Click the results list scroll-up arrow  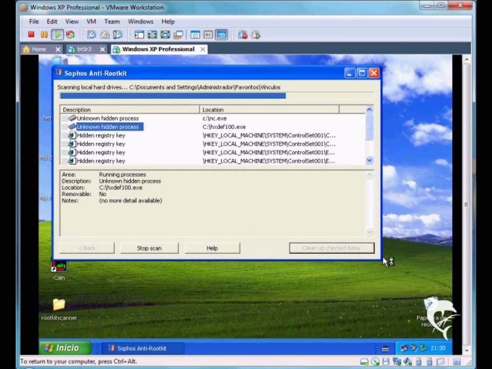point(370,110)
